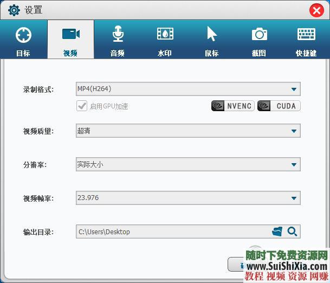
Task: Browse output folder with the folder icon
Action: tap(277, 232)
